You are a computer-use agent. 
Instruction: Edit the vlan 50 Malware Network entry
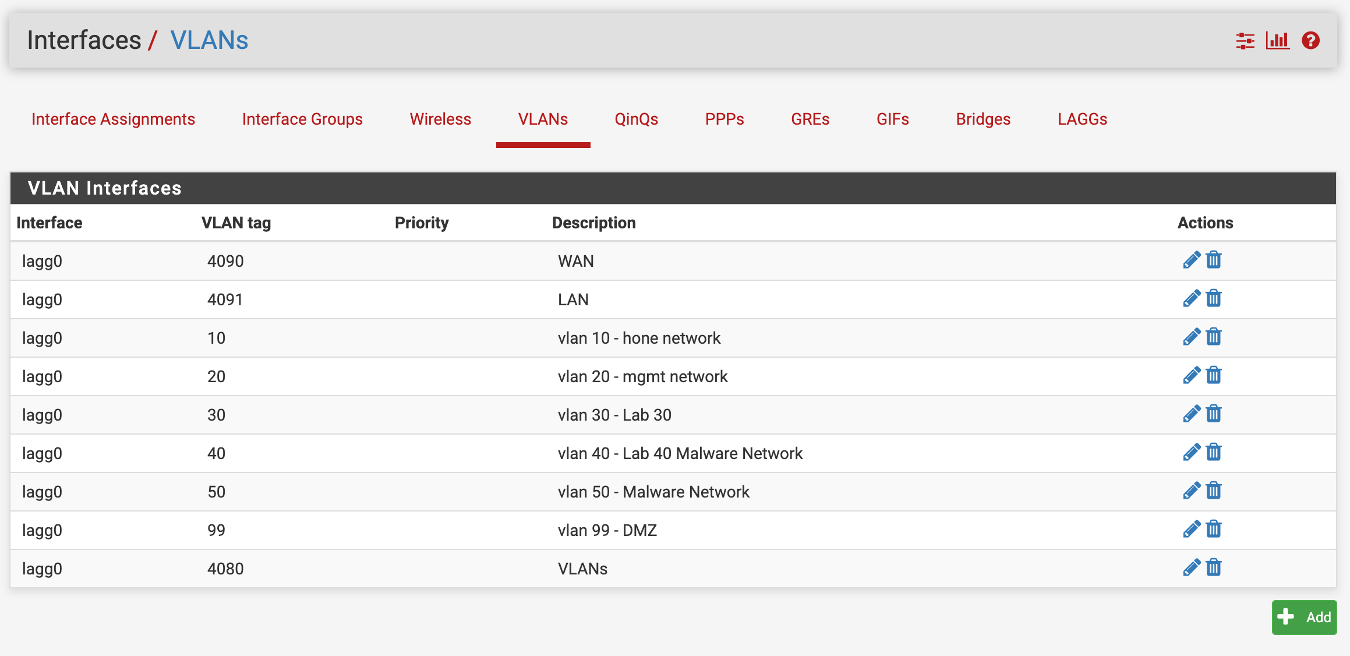(1191, 491)
